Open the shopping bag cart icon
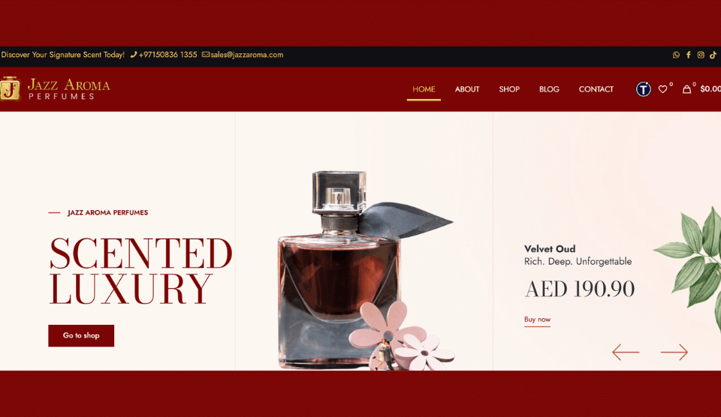Viewport: 721px width, 417px height. (x=686, y=89)
